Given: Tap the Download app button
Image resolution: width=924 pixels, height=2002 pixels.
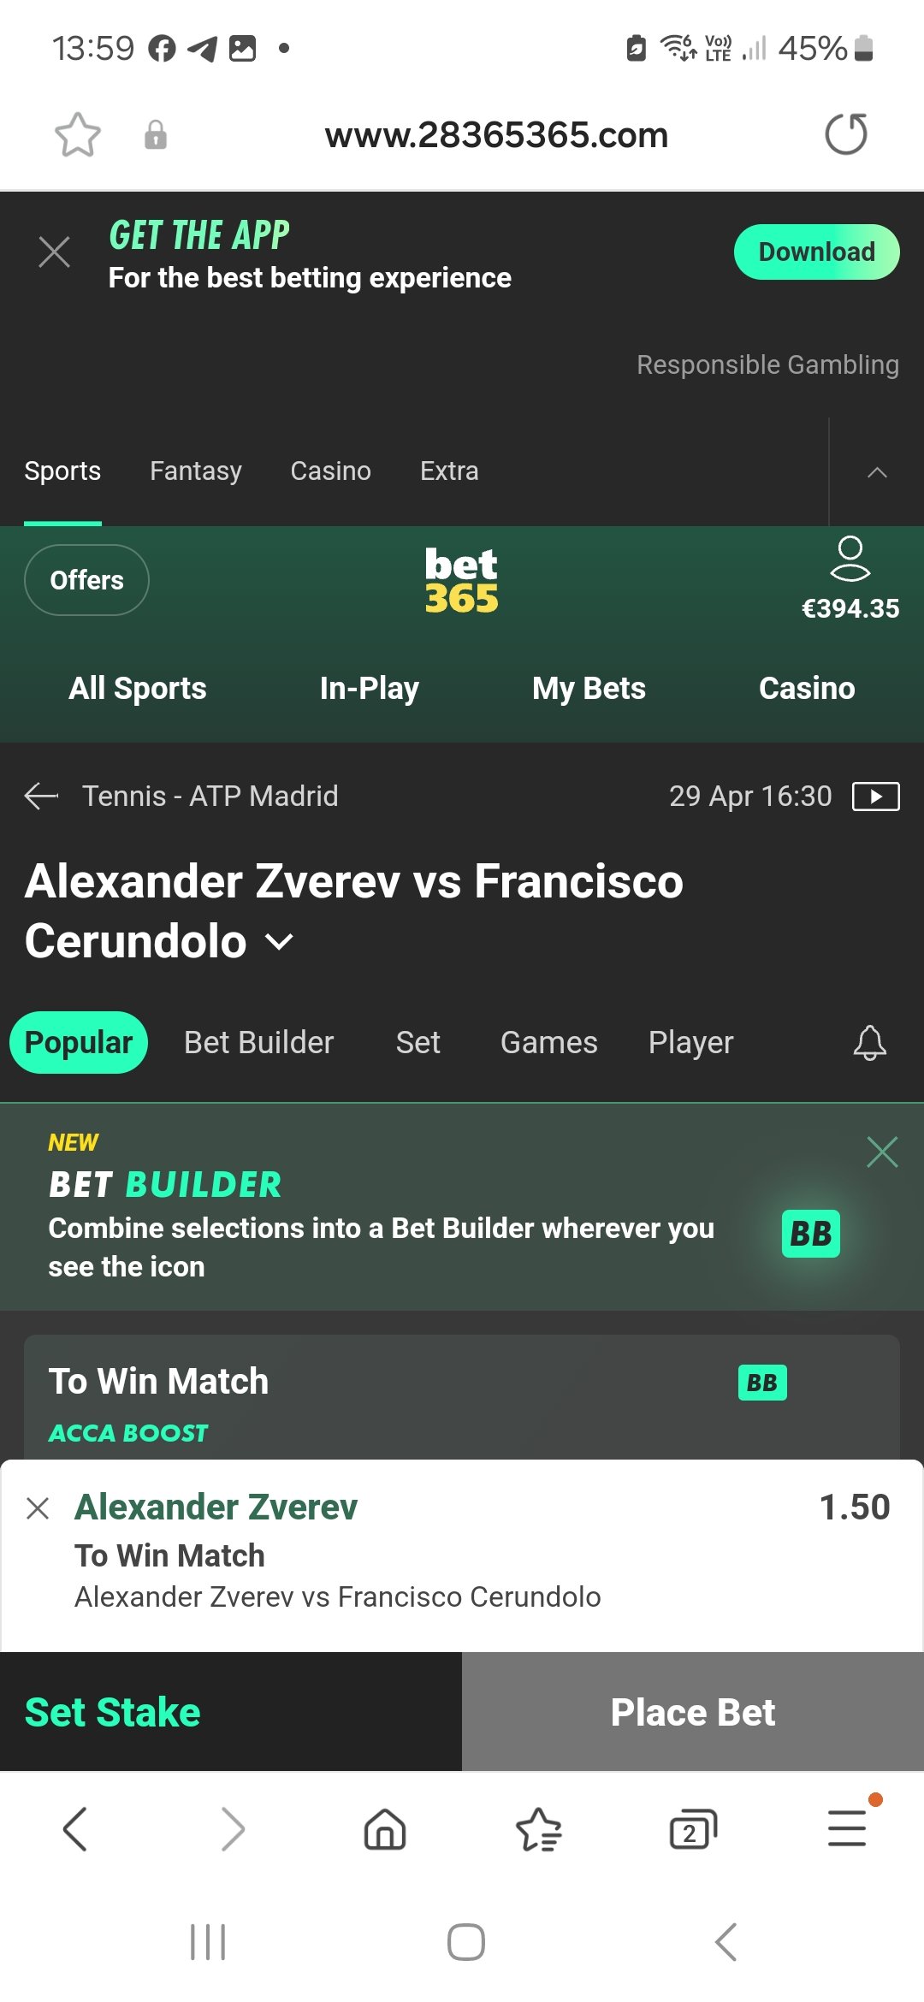Looking at the screenshot, I should point(816,252).
